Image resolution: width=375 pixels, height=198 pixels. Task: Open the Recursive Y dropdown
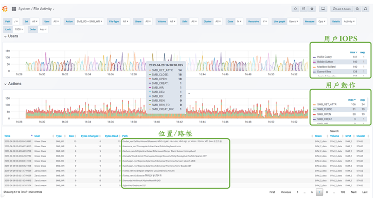click(265, 22)
